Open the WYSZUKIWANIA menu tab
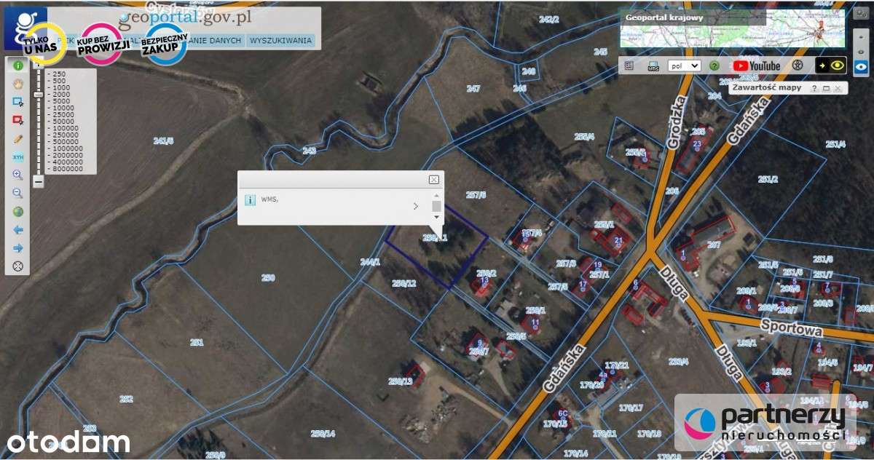Image resolution: width=874 pixels, height=460 pixels. click(x=280, y=41)
